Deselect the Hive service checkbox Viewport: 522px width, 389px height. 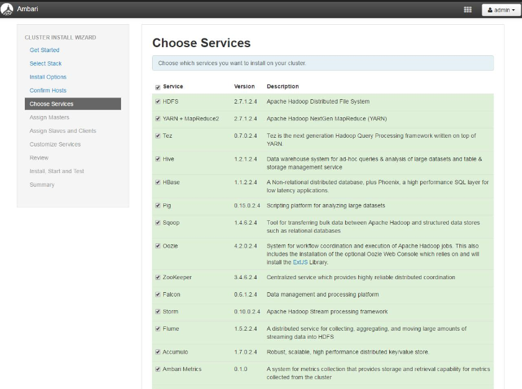tap(158, 159)
